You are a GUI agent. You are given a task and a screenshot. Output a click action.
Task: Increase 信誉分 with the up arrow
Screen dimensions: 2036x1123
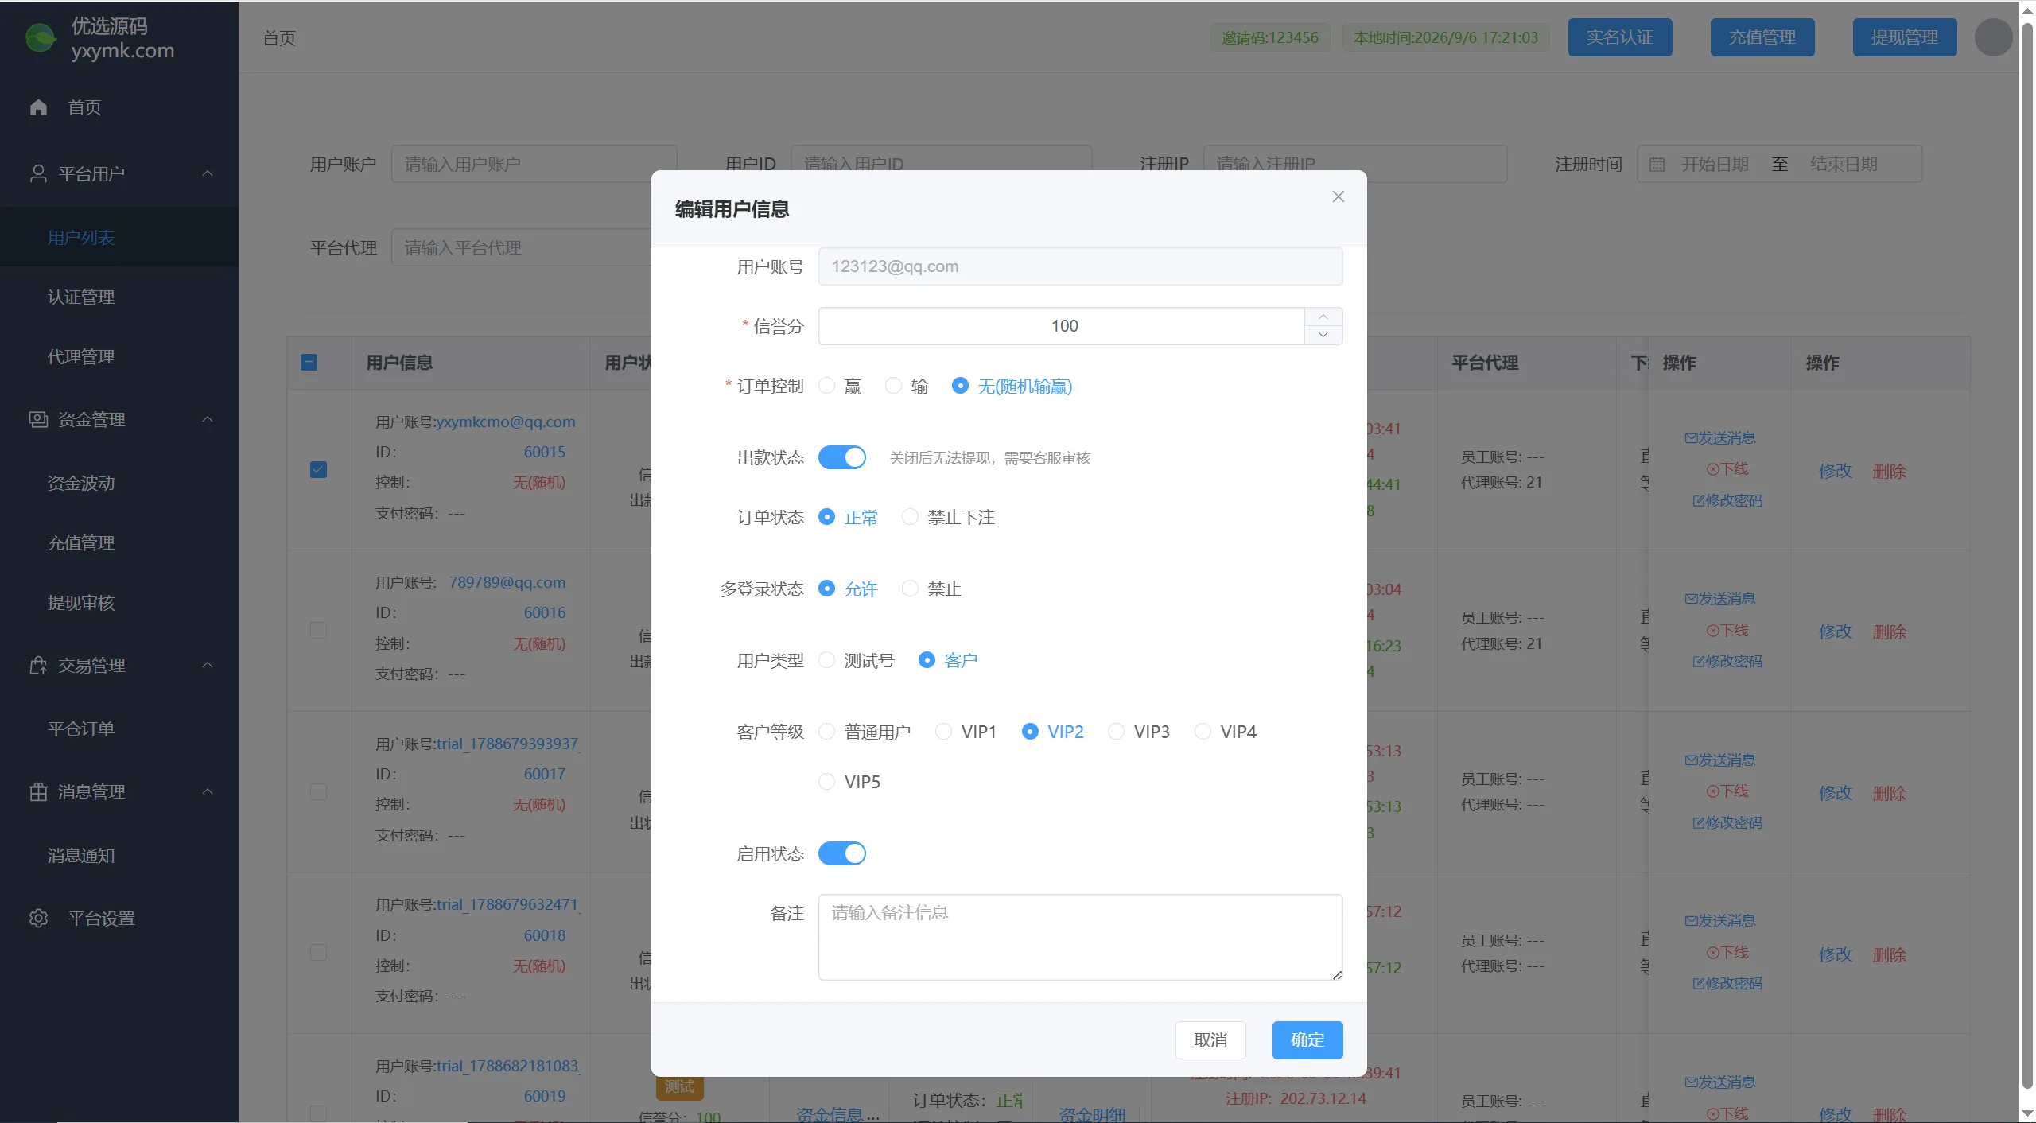pyautogui.click(x=1323, y=317)
